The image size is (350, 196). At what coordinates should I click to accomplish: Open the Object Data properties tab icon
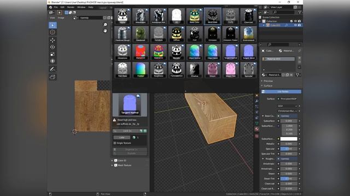click(x=256, y=124)
